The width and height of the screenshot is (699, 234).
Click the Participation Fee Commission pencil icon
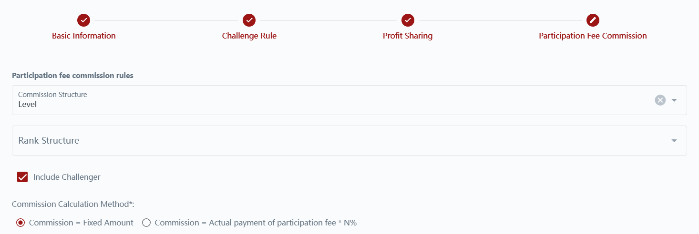(x=593, y=20)
